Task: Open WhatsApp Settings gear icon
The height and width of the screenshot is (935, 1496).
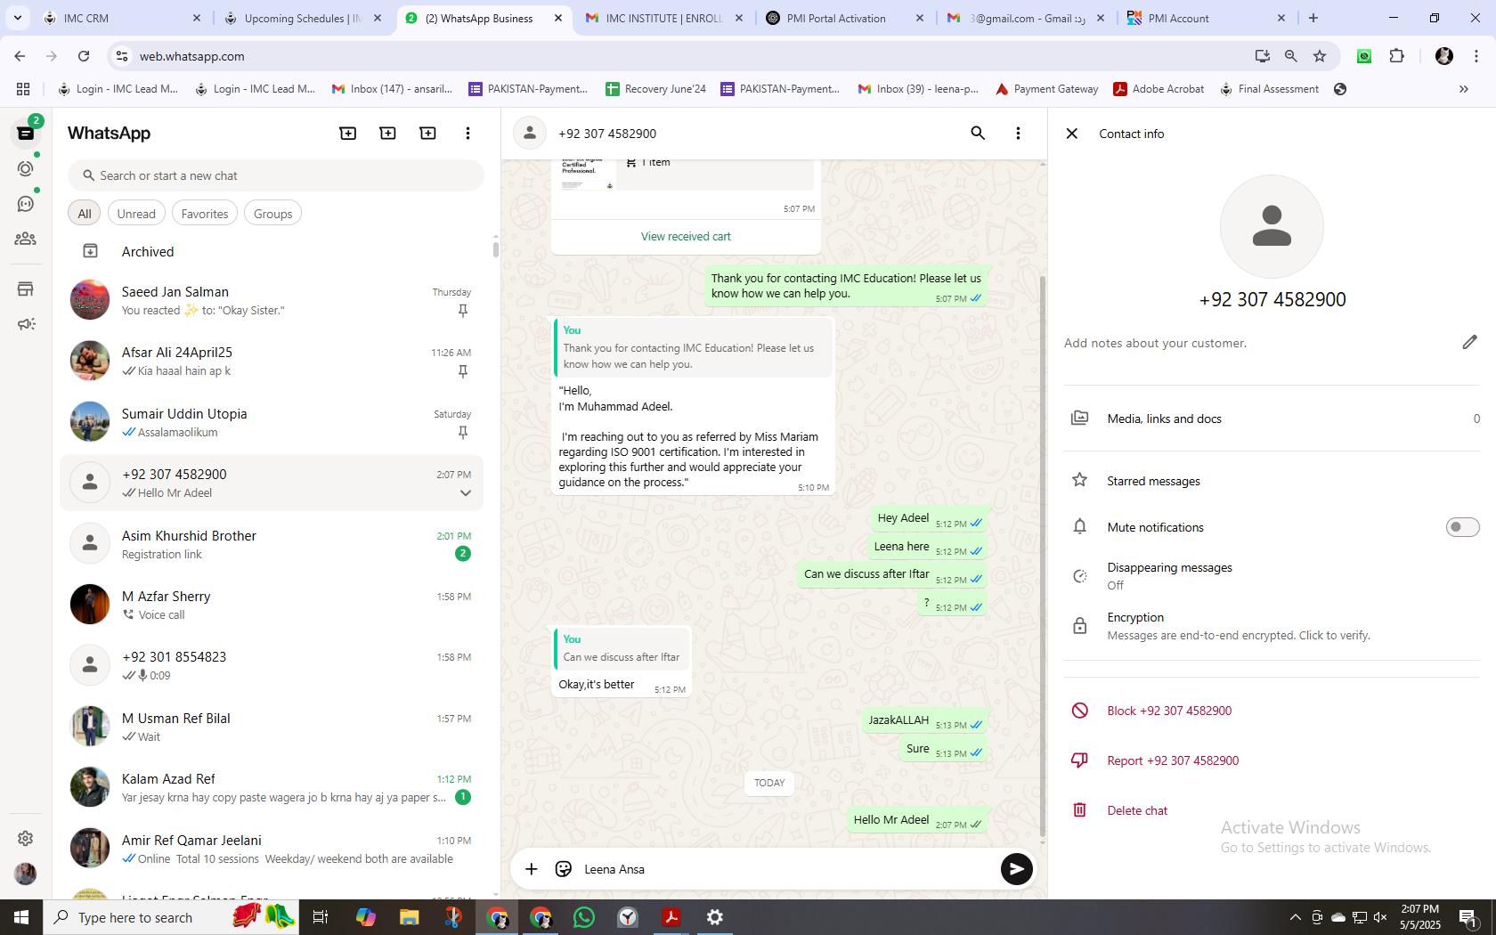Action: pos(26,838)
